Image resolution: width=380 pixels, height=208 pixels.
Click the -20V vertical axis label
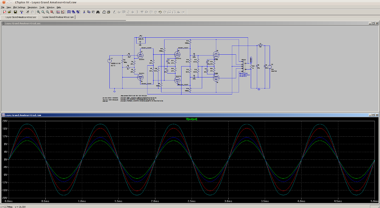point(4,198)
